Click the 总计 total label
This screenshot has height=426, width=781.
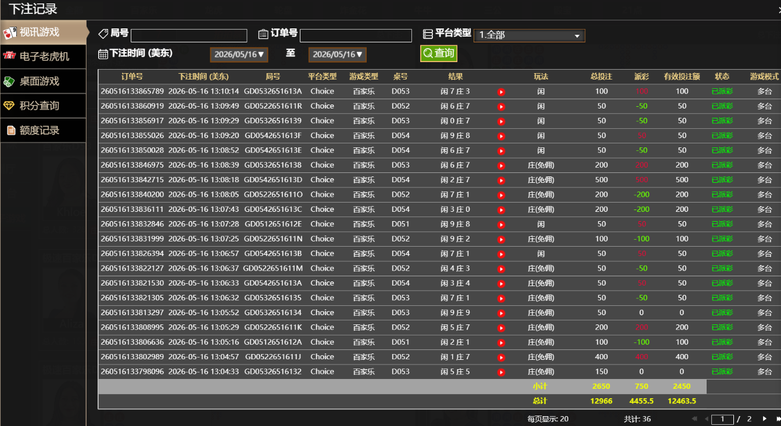(540, 401)
